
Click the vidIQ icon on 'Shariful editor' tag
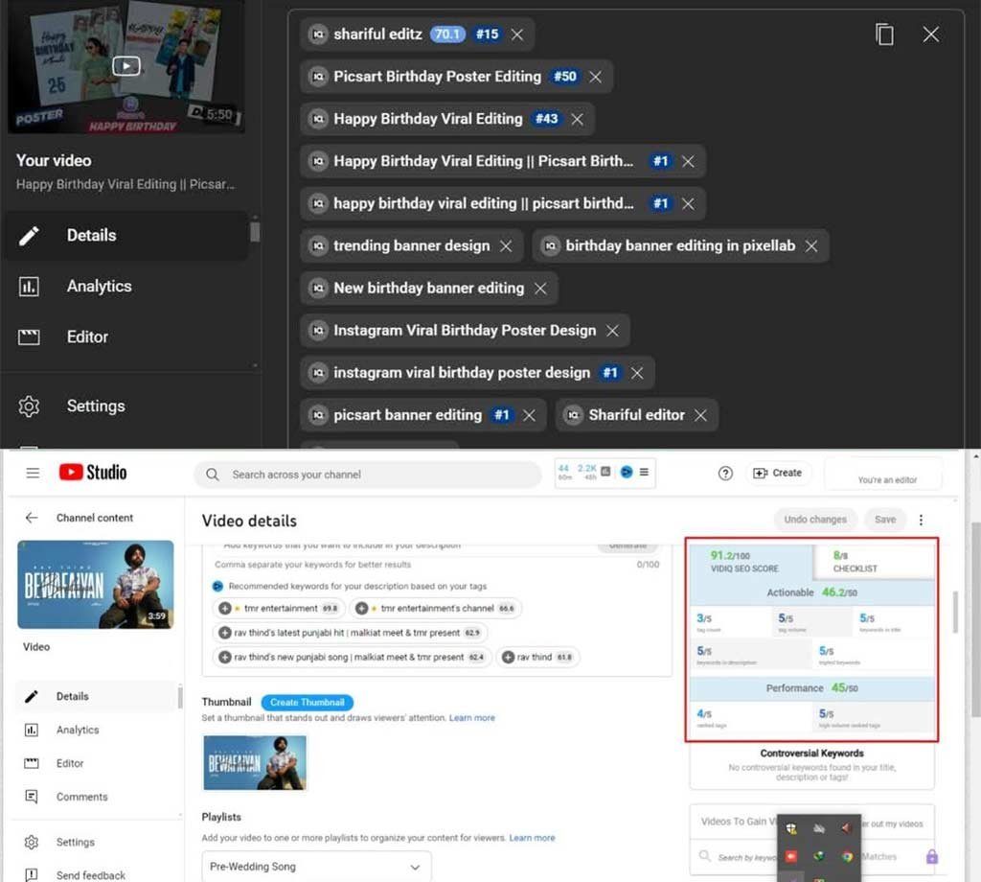(573, 415)
